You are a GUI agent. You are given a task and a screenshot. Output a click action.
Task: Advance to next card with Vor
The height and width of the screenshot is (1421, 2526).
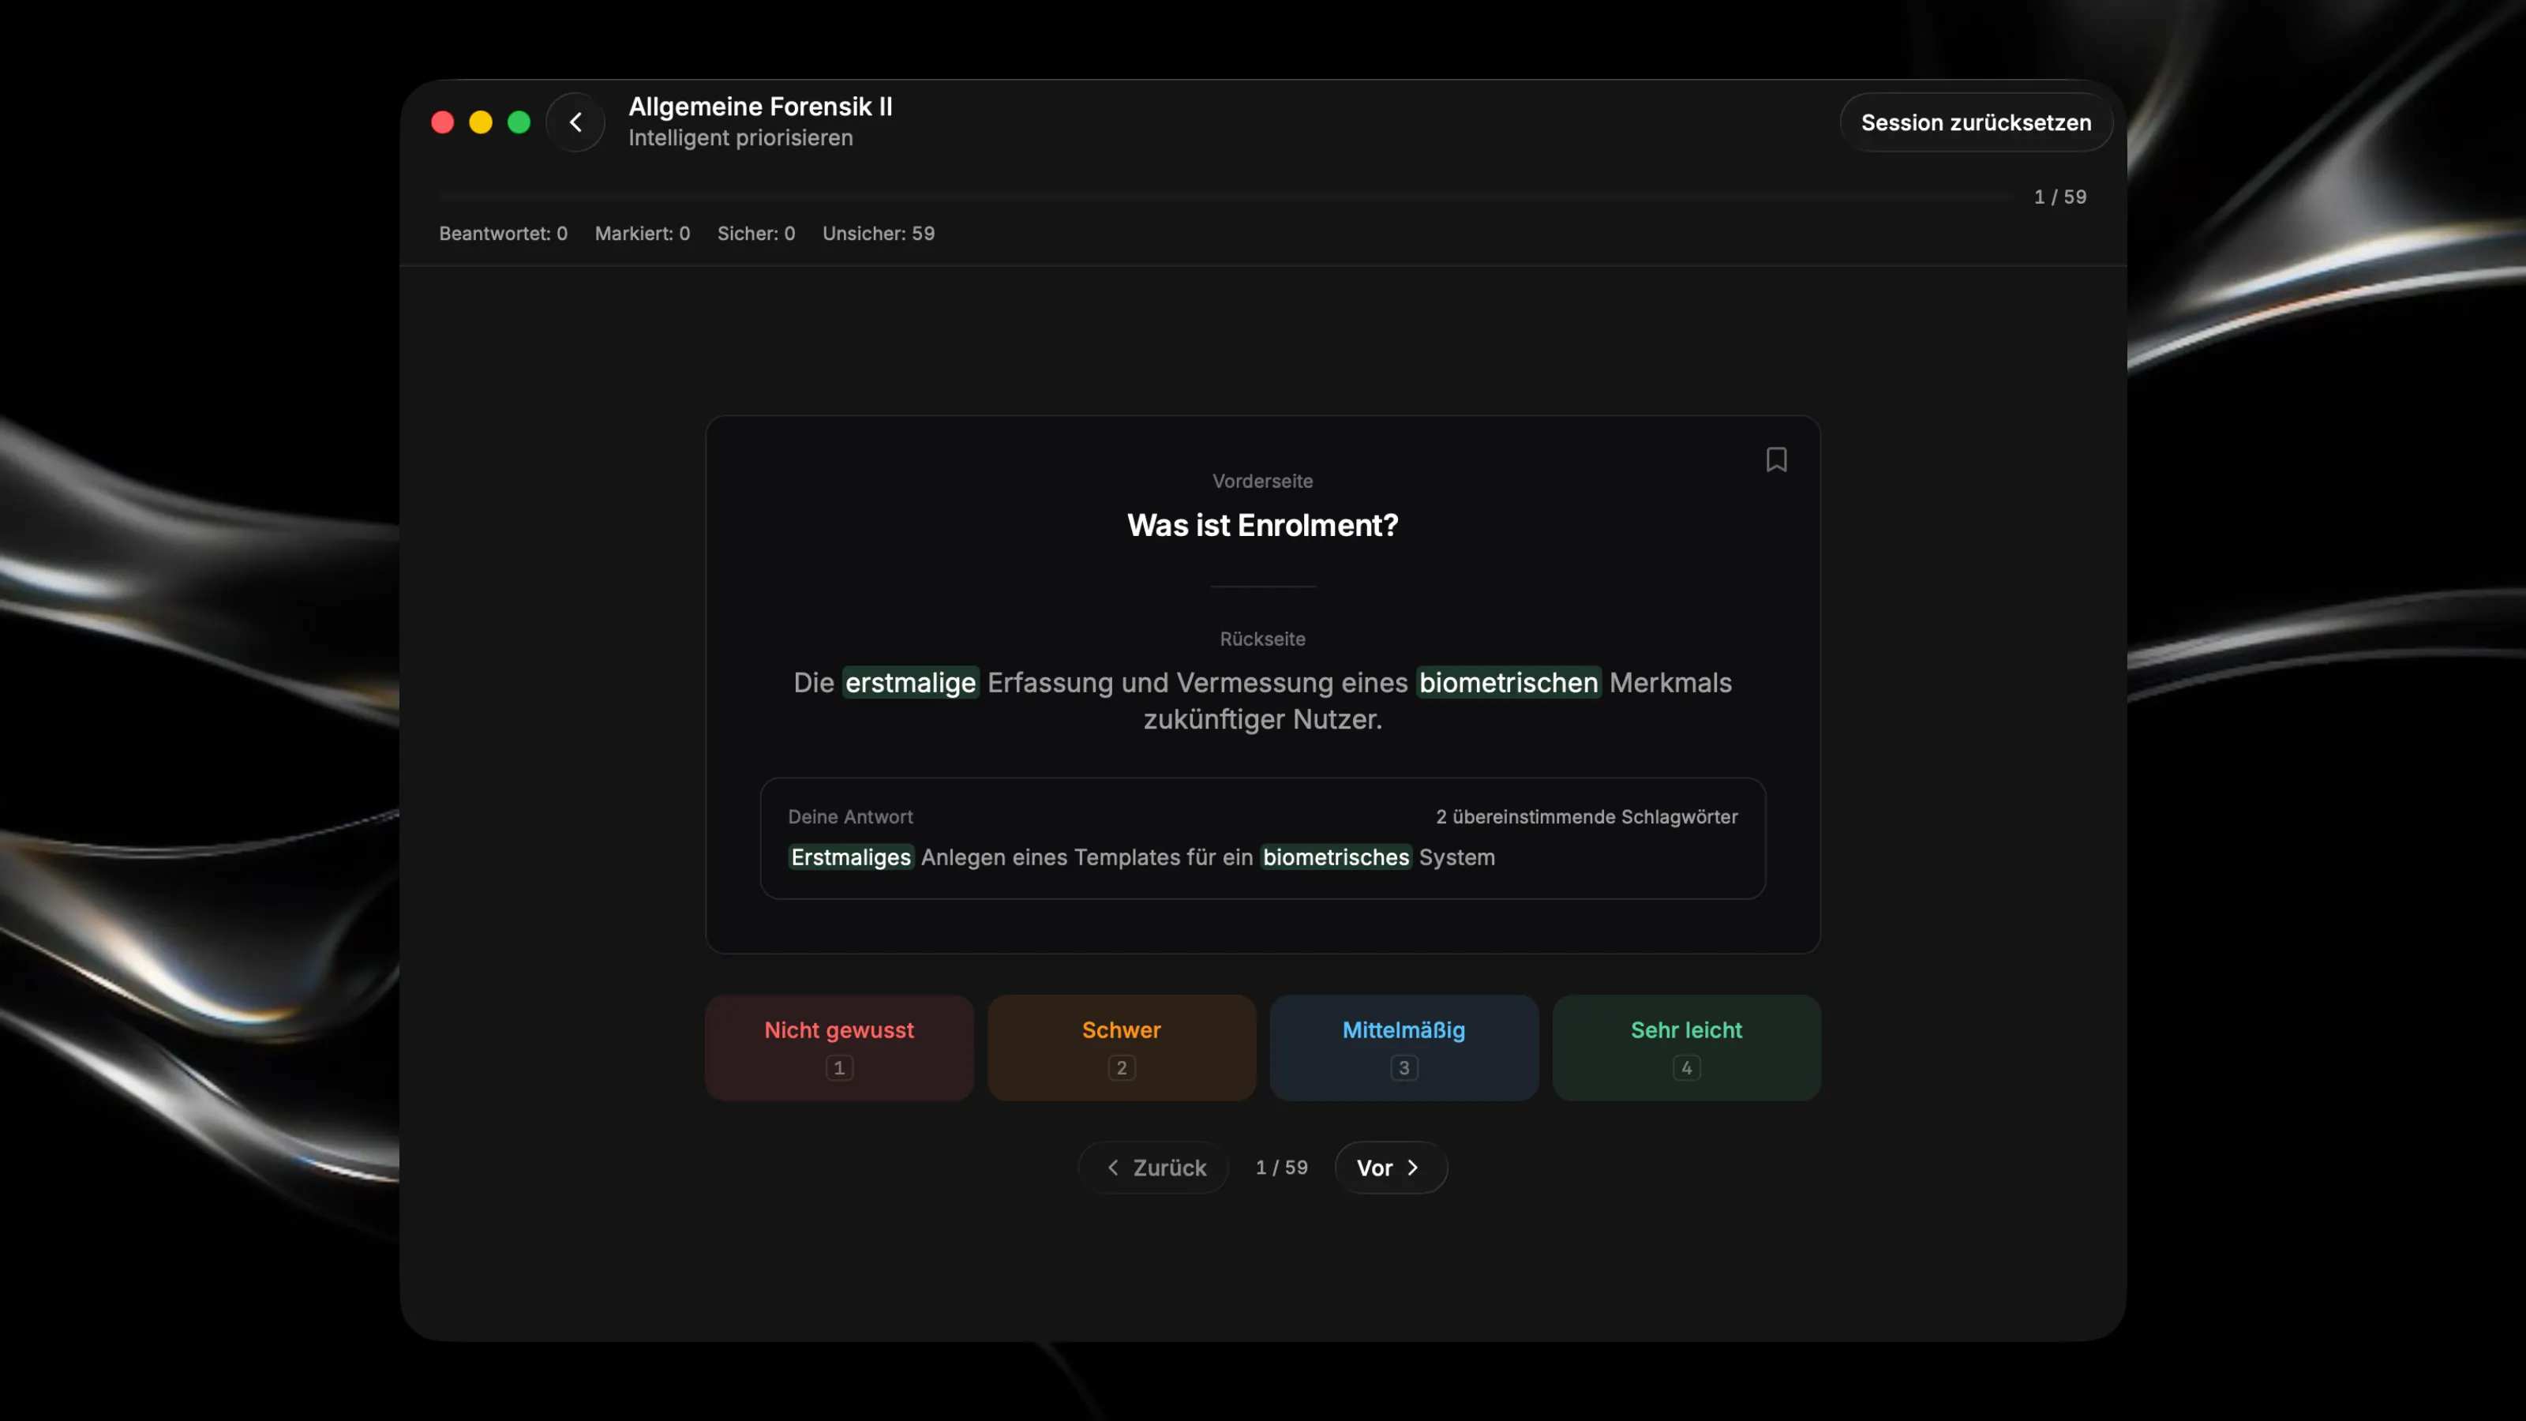[x=1390, y=1167]
